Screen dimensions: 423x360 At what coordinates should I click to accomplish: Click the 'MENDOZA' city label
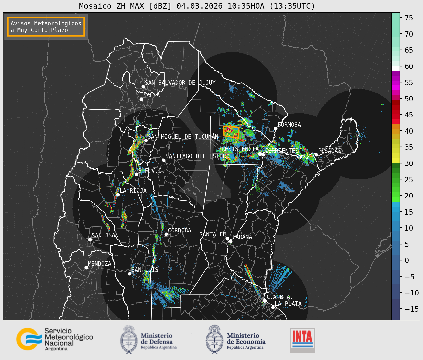(x=100, y=264)
